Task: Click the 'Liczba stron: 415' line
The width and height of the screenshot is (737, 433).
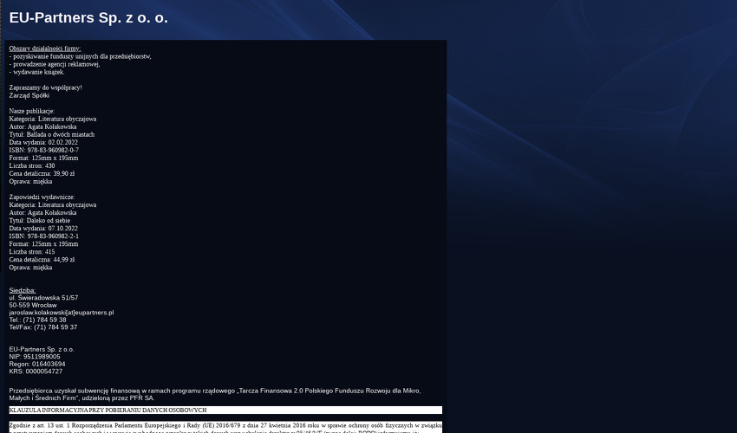Action: pos(32,252)
